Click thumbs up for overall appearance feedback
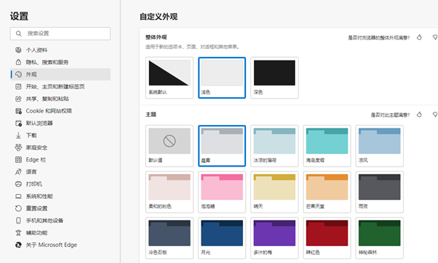This screenshot has height=263, width=438. click(x=419, y=37)
